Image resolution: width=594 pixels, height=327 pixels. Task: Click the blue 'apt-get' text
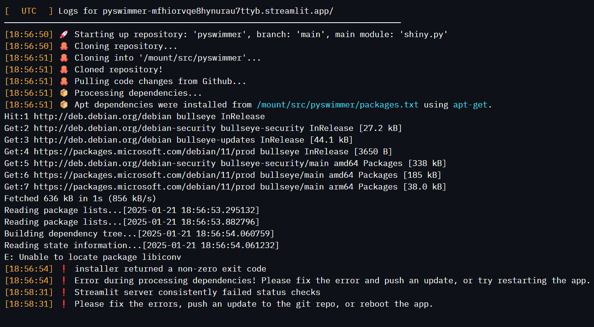click(x=470, y=105)
